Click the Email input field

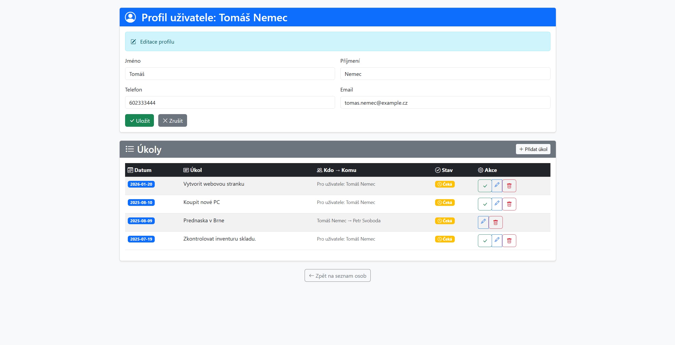(445, 103)
